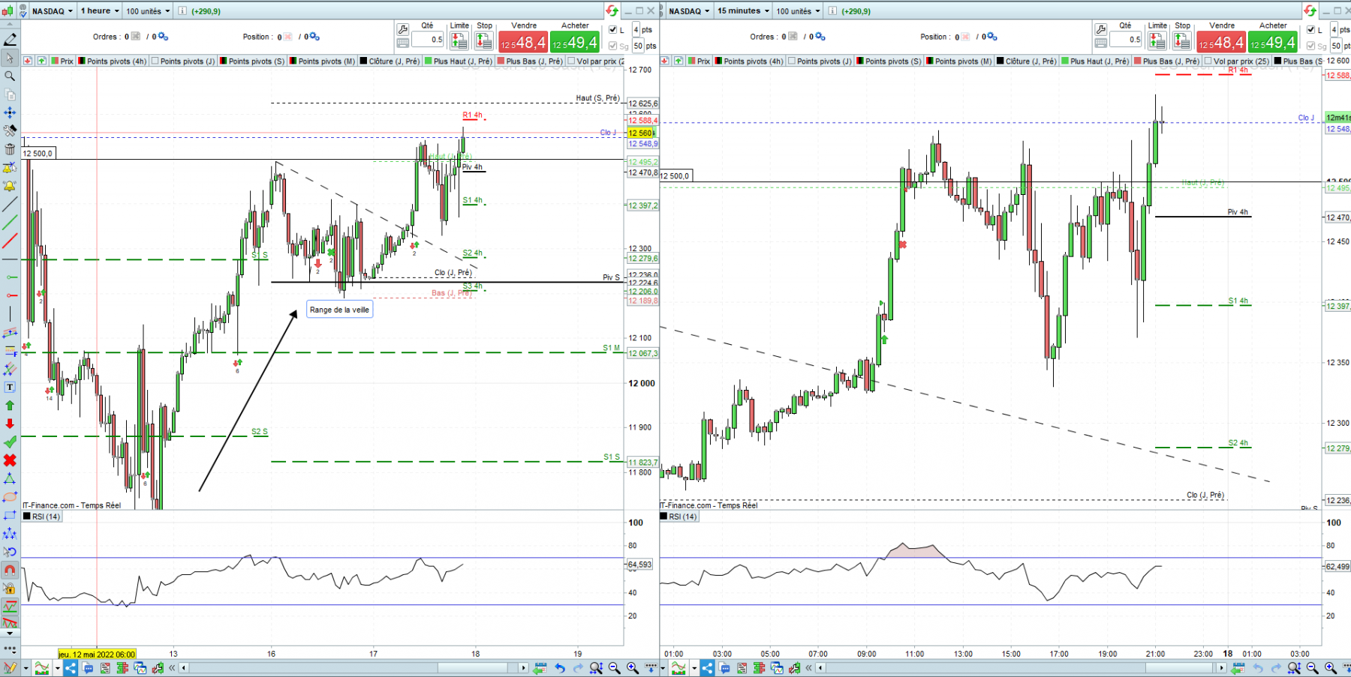Open the '1 heure' timeframe dropdown
Image resolution: width=1351 pixels, height=677 pixels.
(x=100, y=10)
